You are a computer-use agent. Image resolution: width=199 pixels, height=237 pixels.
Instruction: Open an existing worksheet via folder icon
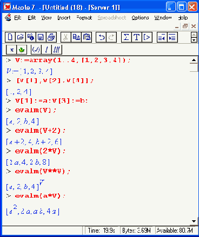[x=21, y=37]
